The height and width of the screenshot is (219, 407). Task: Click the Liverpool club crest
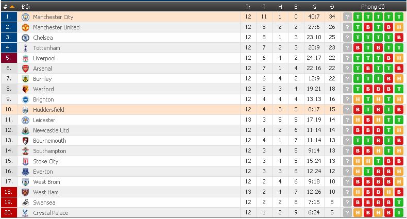tap(25, 58)
